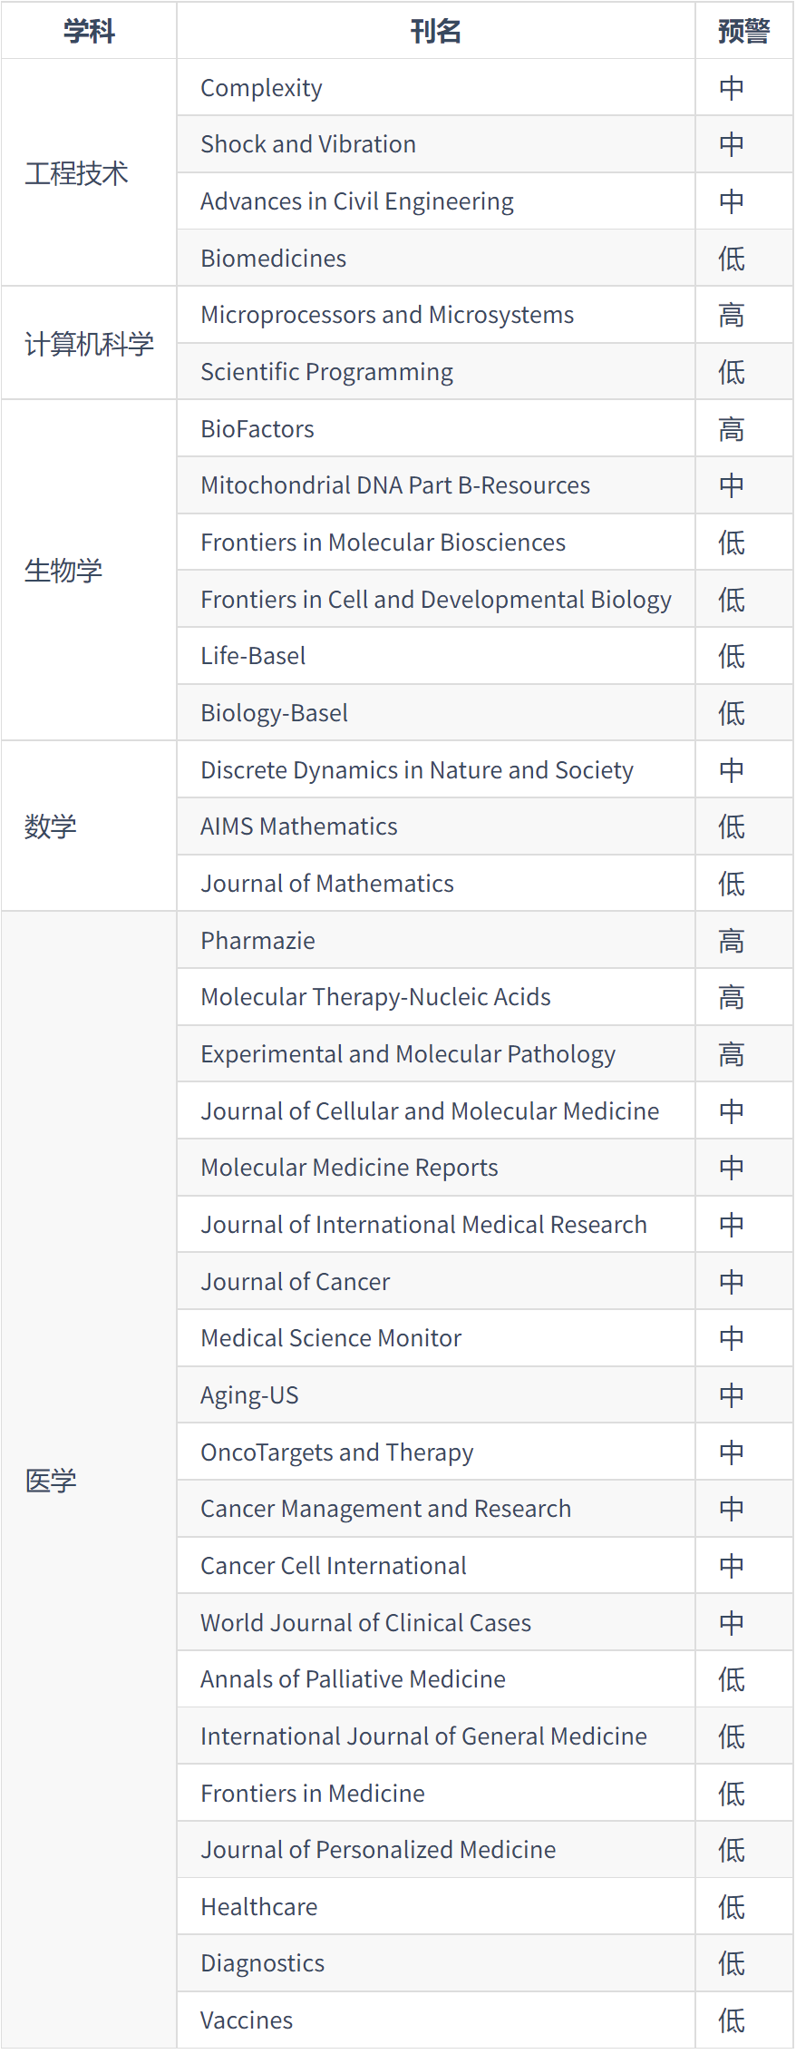Viewport: 796px width, 2054px height.
Task: Select the Pharmazie journal entry
Action: [258, 941]
